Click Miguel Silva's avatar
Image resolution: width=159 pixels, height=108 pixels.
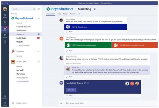(x=68, y=69)
